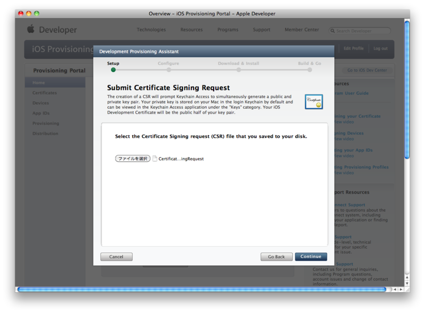Click the search magnifier icon

click(333, 31)
